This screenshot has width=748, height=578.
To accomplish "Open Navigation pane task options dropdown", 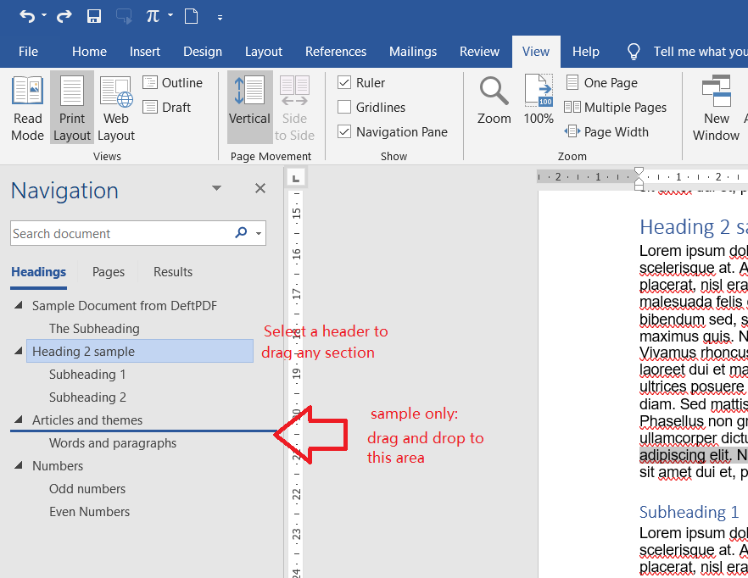I will [x=216, y=188].
